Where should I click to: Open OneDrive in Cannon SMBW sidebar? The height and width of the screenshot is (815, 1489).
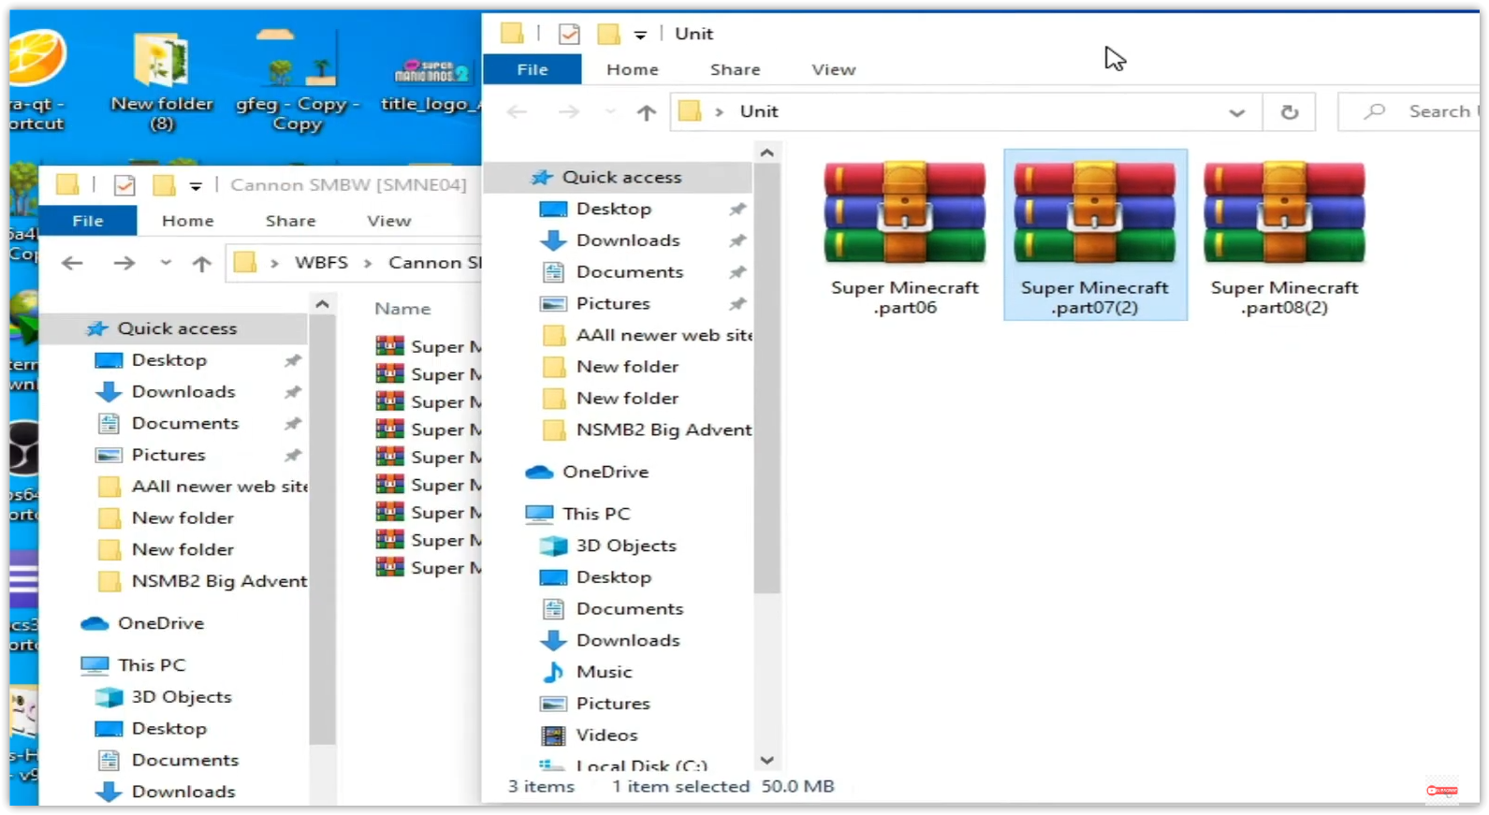tap(161, 623)
